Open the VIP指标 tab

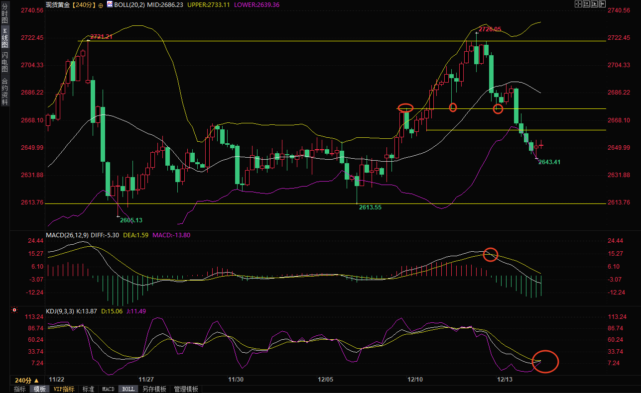[64, 389]
